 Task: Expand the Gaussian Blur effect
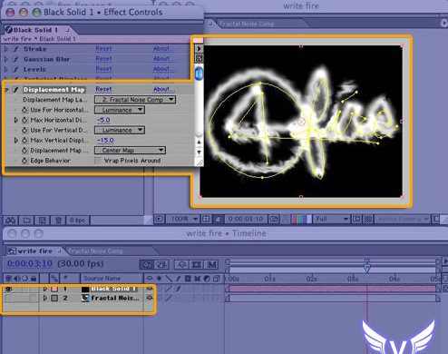coord(6,59)
